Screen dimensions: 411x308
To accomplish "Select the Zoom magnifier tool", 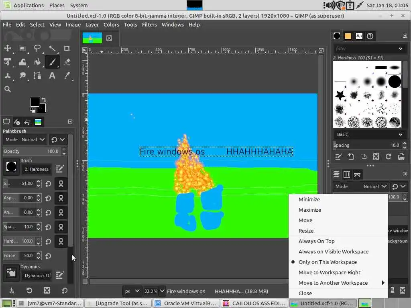I will pos(8,89).
